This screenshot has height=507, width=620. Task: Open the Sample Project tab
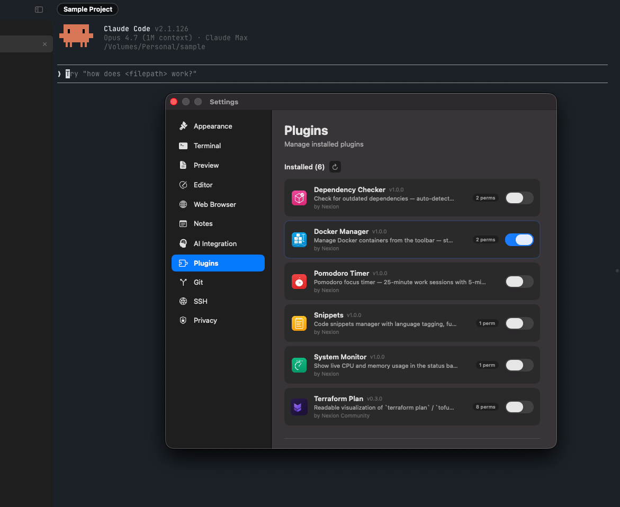pos(88,9)
